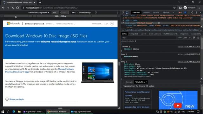Click the page search magnifier icon
Screen dimensions: 203x114
click(107, 24)
